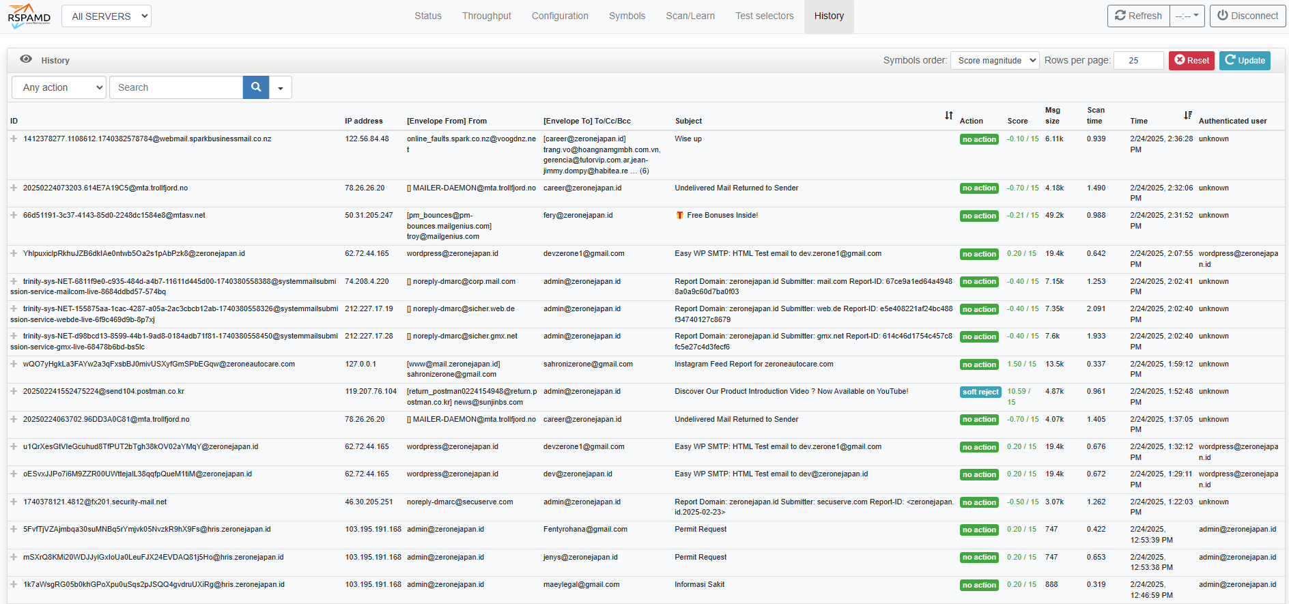The height and width of the screenshot is (604, 1289).
Task: Click the magnifier search button
Action: coord(256,87)
